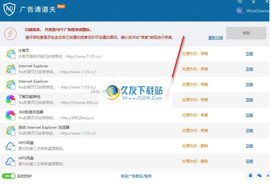Open the feedback message icon in title bar
Image resolution: width=271 pixels, height=185 pixels.
coord(240,2)
